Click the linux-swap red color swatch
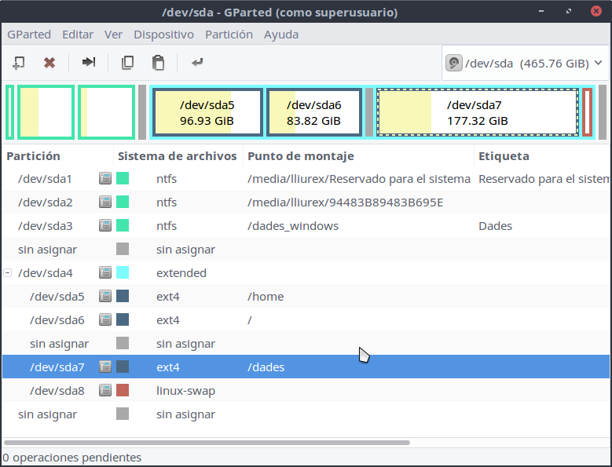 [123, 391]
